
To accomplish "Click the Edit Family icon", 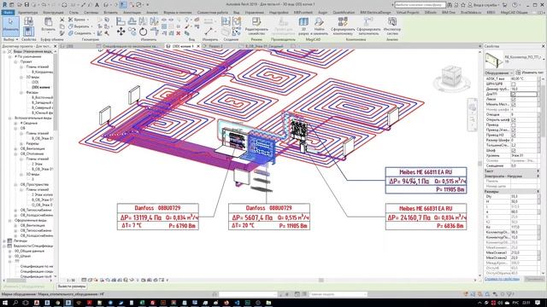I will 256,22.
